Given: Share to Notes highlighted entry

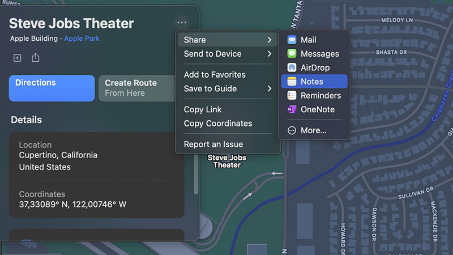Looking at the screenshot, I should 314,82.
